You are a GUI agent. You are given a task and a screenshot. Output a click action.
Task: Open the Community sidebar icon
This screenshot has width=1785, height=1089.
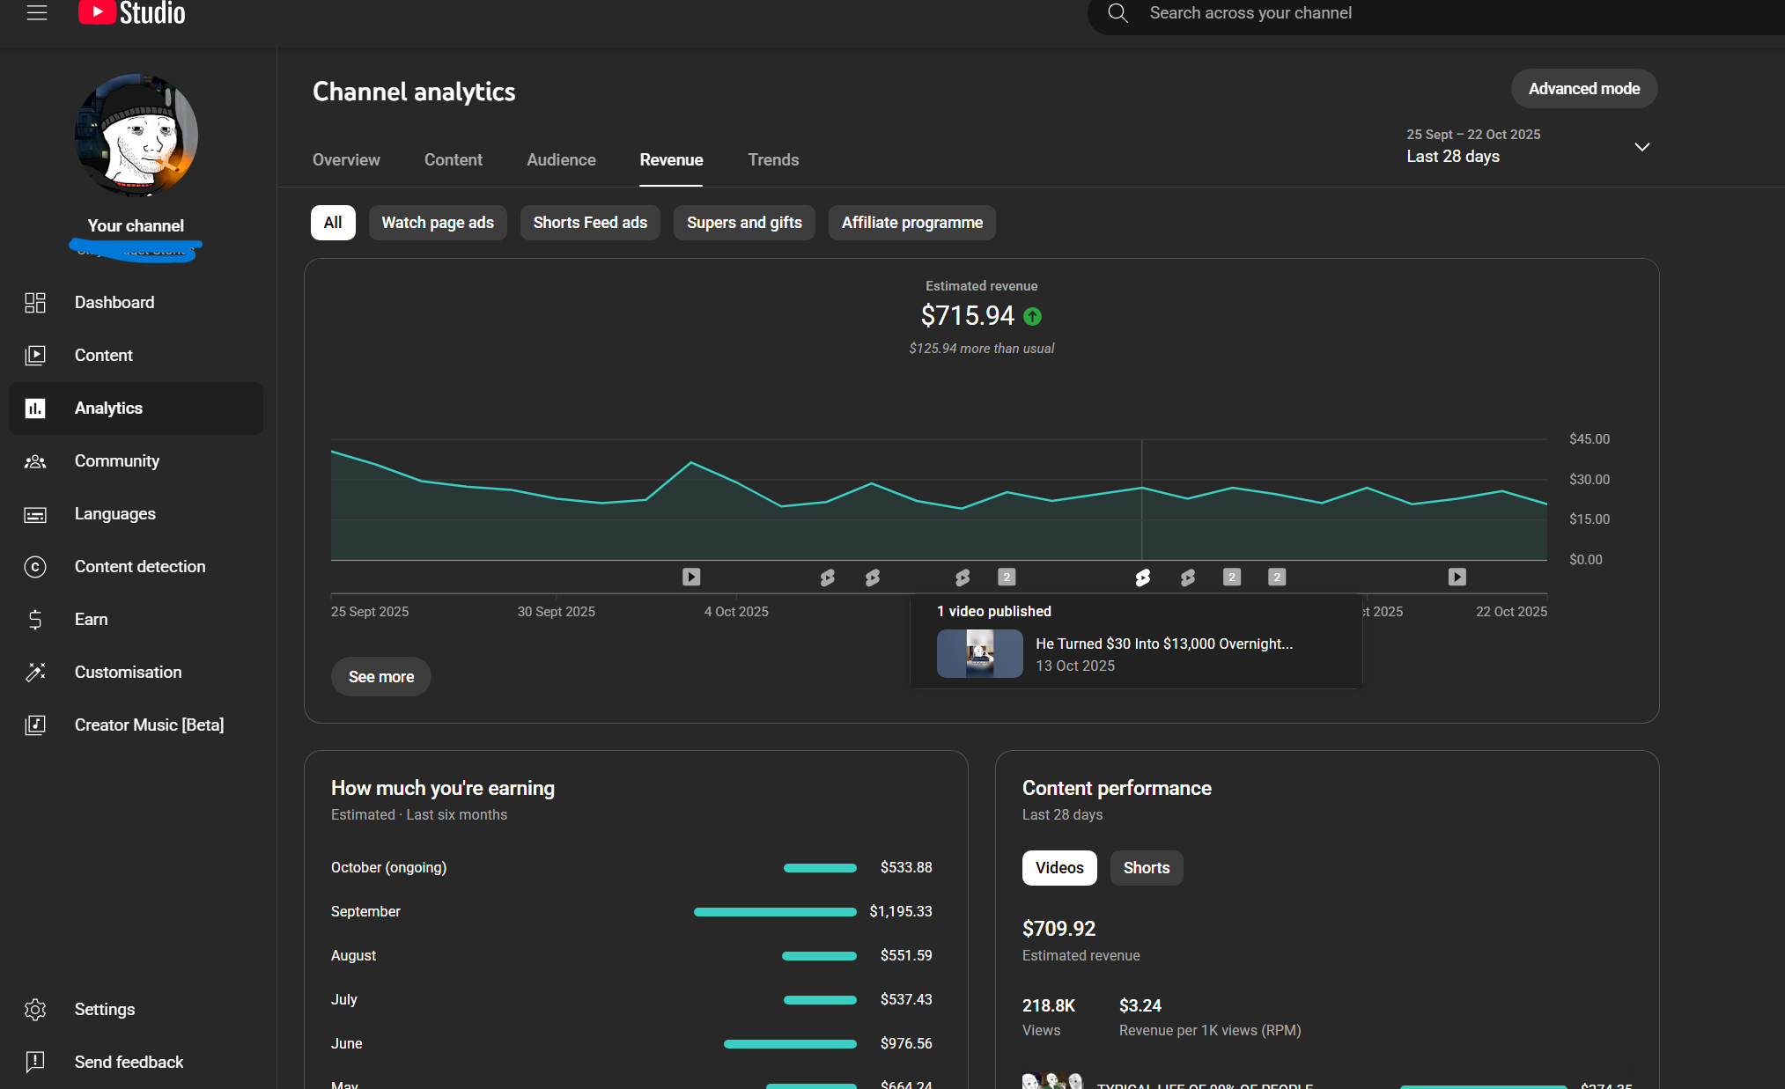pyautogui.click(x=35, y=461)
